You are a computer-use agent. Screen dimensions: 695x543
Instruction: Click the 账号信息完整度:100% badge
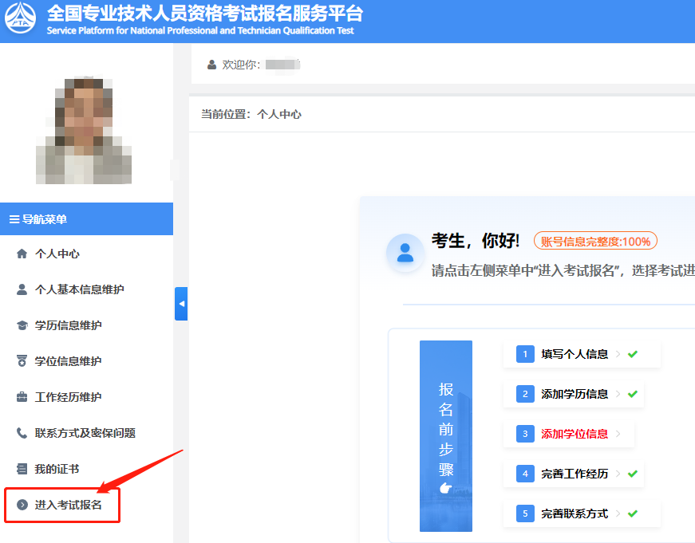click(595, 242)
